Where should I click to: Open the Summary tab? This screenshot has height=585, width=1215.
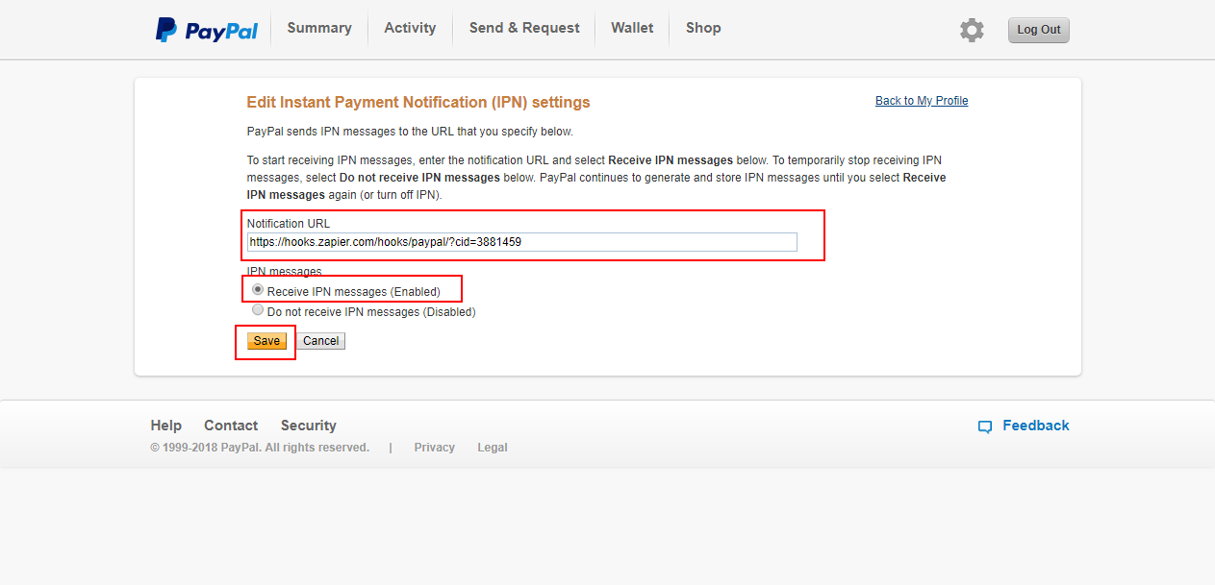click(319, 28)
